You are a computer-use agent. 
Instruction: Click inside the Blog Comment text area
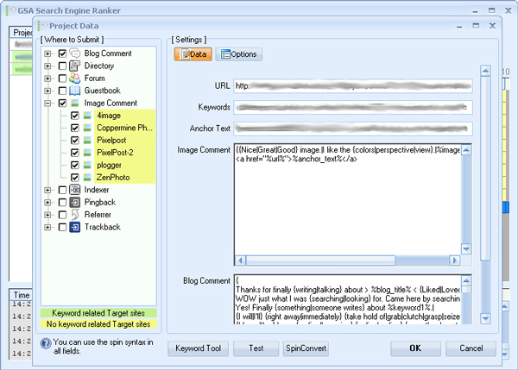[x=348, y=299]
